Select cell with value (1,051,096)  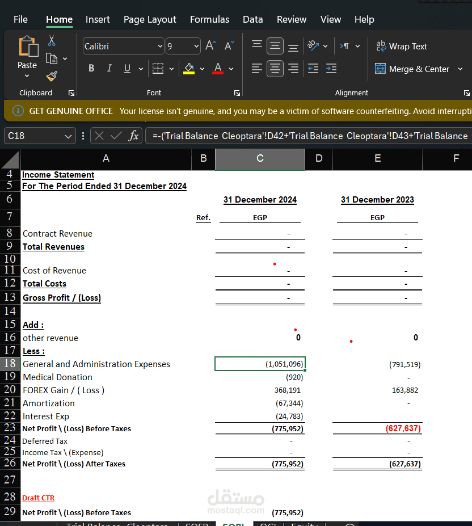tap(260, 364)
